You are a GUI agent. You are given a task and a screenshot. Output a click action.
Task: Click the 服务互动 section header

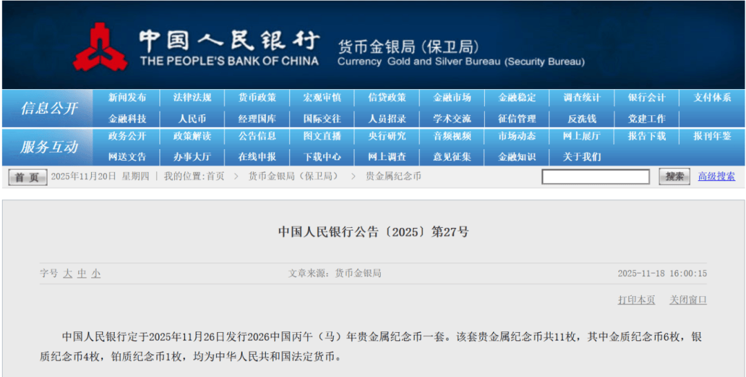coord(48,147)
